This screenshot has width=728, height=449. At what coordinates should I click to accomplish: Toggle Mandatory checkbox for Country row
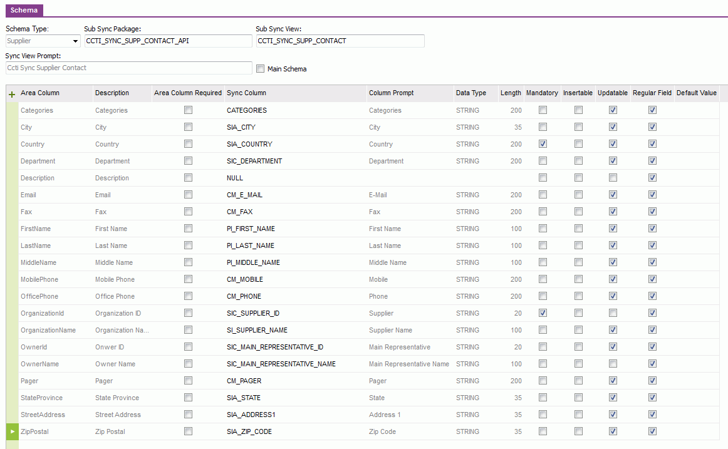[x=543, y=144]
